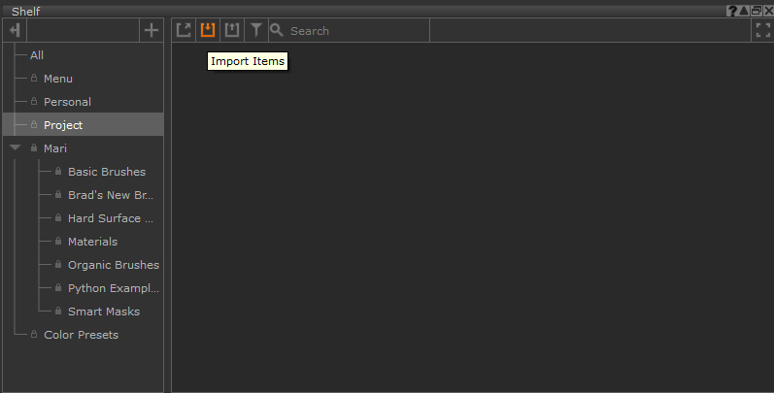
Task: Collapse the shelf list sidebar panel
Action: (x=15, y=30)
